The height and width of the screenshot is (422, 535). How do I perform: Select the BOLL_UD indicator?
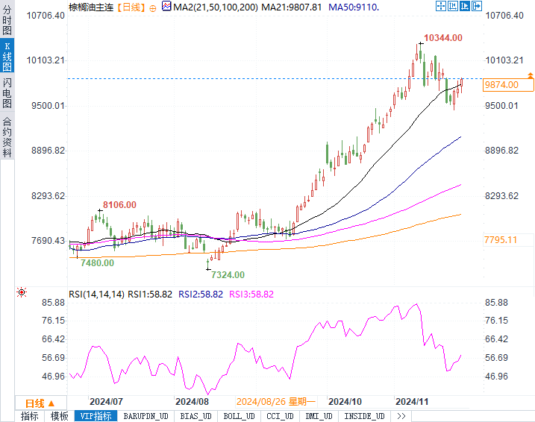[240, 416]
